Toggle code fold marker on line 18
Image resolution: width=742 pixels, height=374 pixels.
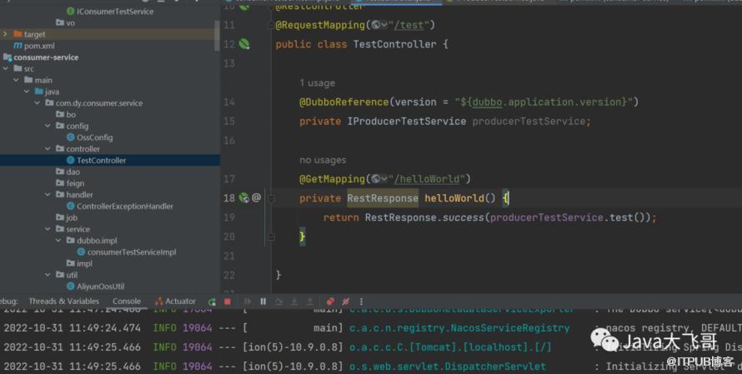(271, 198)
